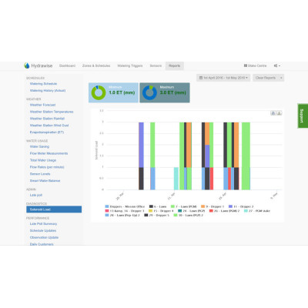Open Evapotranspiration (ET) report
The image size is (308, 308).
click(x=47, y=132)
